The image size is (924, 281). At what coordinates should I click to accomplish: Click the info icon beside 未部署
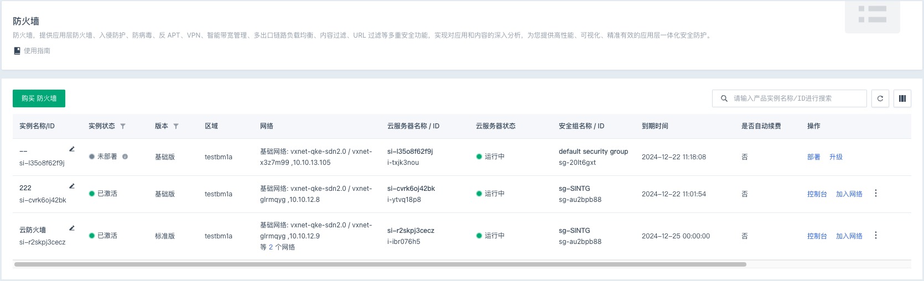pyautogui.click(x=125, y=157)
